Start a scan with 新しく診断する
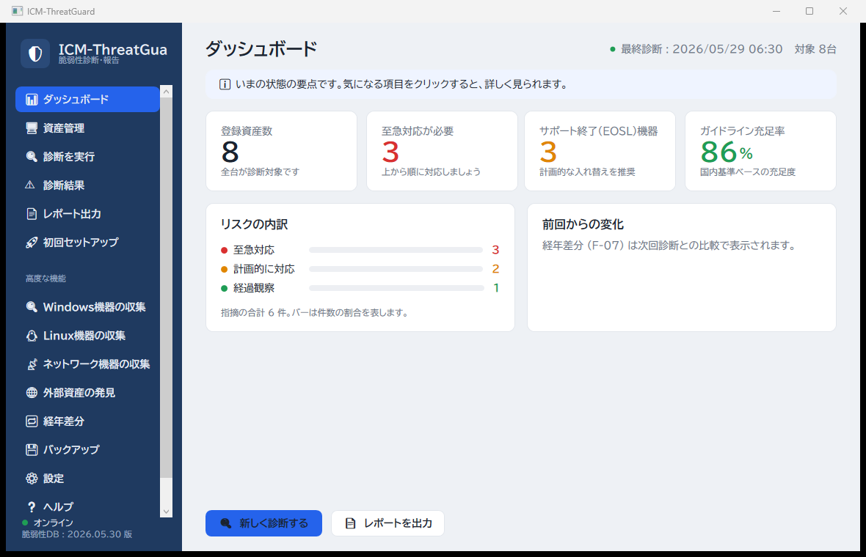The width and height of the screenshot is (866, 557). pos(263,523)
